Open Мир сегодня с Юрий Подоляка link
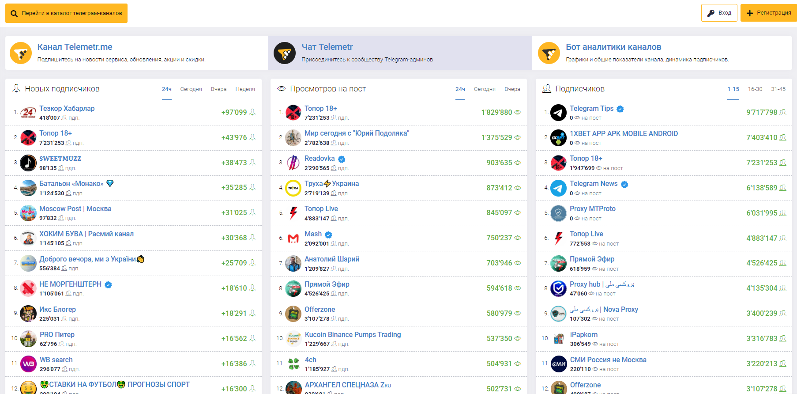Viewport: 797px width, 394px height. [357, 133]
